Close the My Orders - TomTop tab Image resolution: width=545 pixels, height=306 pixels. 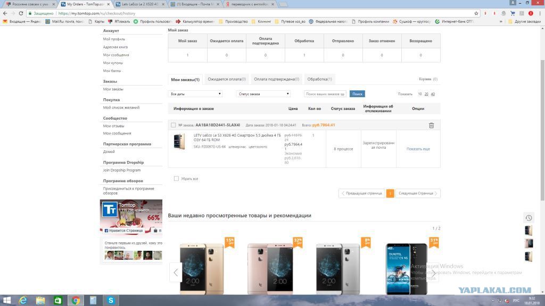(109, 4)
